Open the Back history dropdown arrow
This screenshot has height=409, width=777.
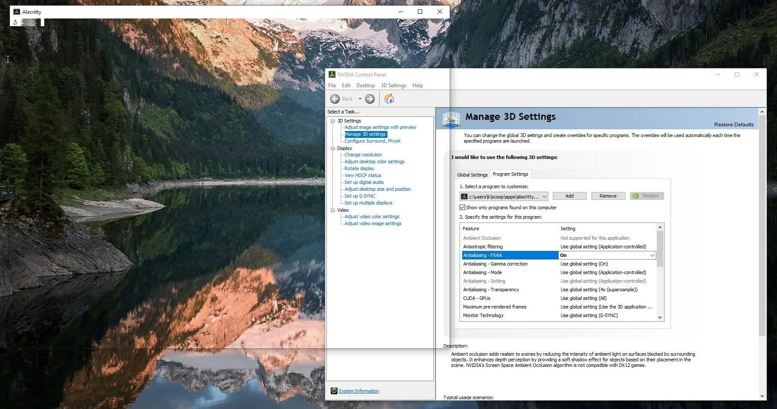(360, 99)
